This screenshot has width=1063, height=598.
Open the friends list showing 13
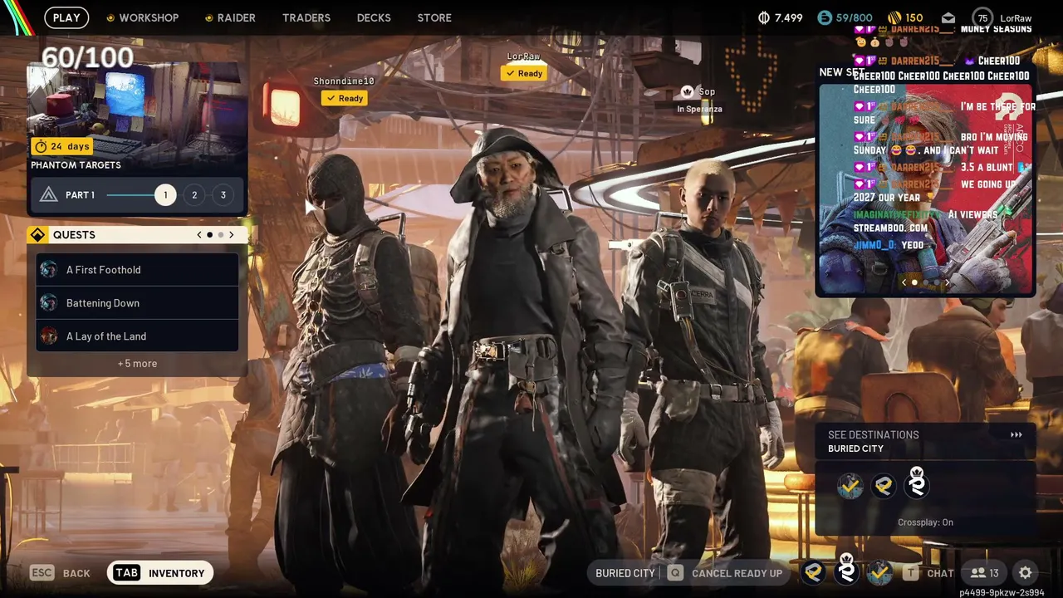click(985, 573)
